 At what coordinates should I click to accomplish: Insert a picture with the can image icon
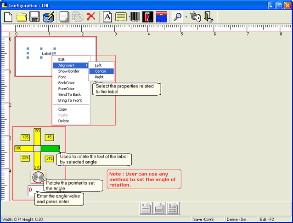click(x=148, y=17)
